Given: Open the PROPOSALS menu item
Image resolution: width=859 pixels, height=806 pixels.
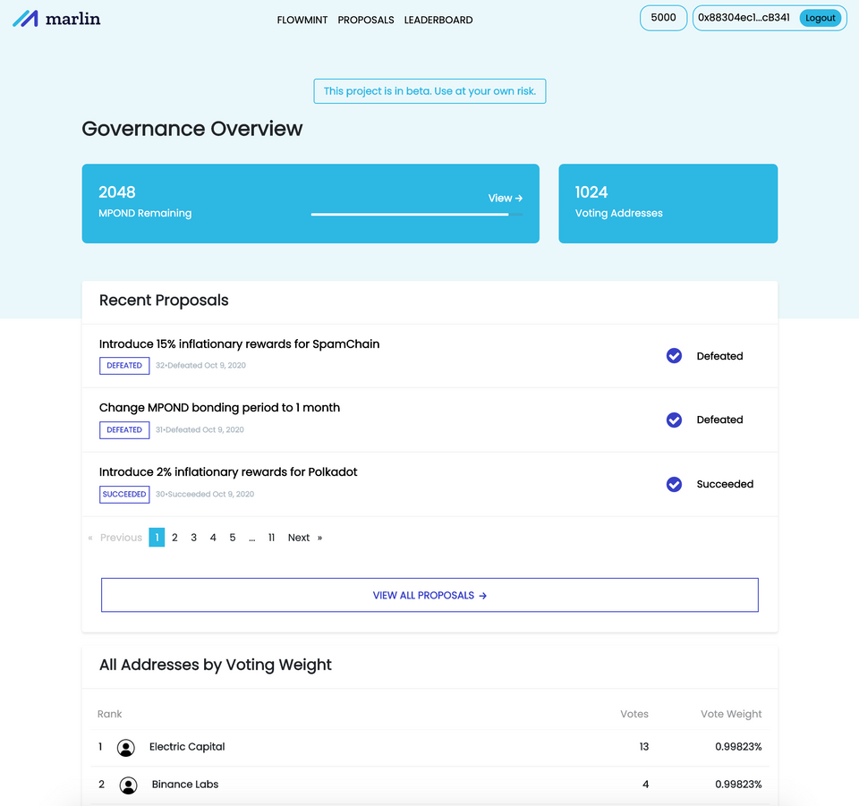Looking at the screenshot, I should (366, 20).
